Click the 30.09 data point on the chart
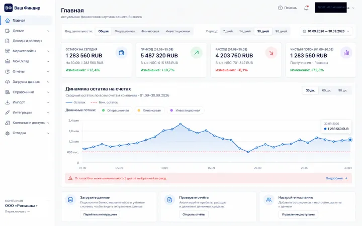 pos(350,140)
